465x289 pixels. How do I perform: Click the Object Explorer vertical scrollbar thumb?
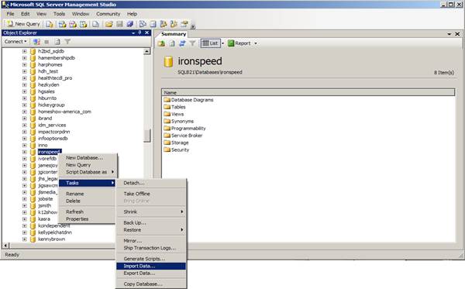pyautogui.click(x=146, y=136)
